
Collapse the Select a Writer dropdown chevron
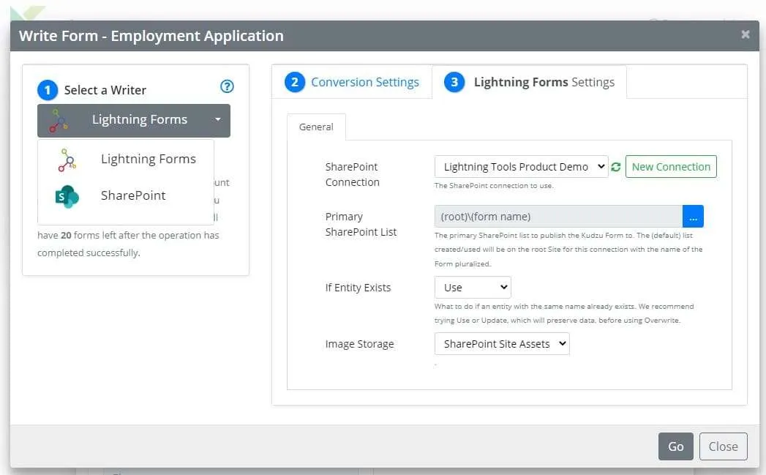(x=217, y=119)
